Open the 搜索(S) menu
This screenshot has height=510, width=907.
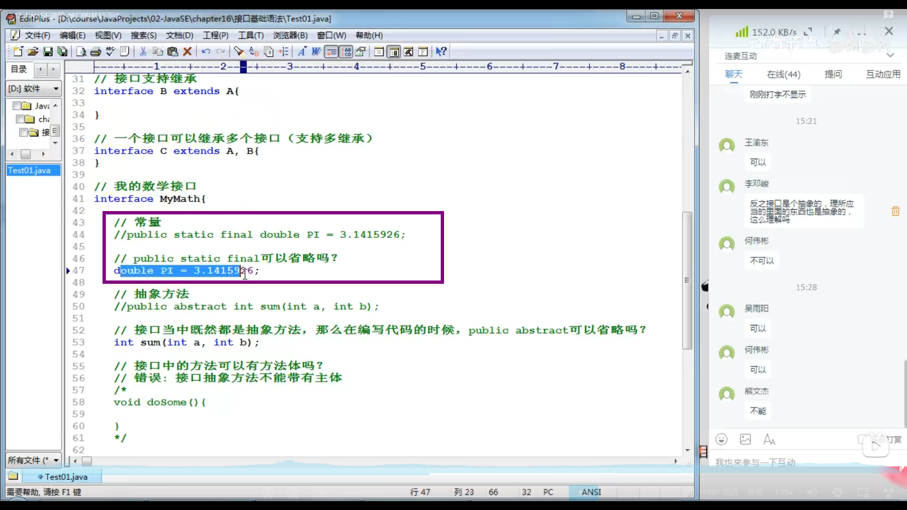[x=143, y=35]
